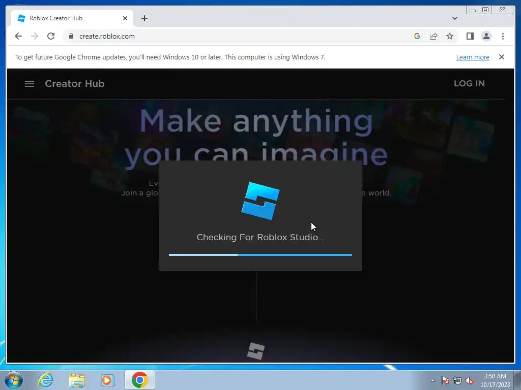Viewport: 521px width, 390px height.
Task: Open Windows Media Player from taskbar
Action: click(x=107, y=380)
